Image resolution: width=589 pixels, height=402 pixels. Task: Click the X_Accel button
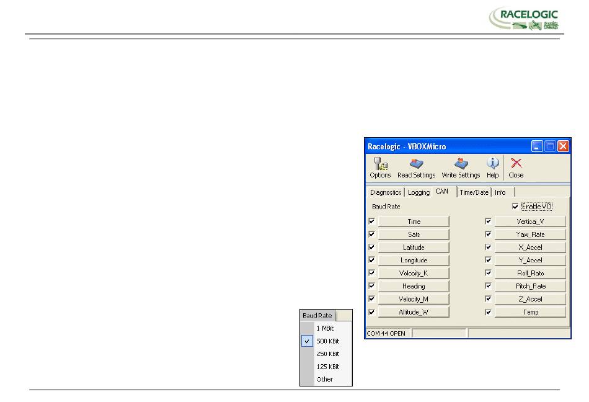tap(530, 248)
